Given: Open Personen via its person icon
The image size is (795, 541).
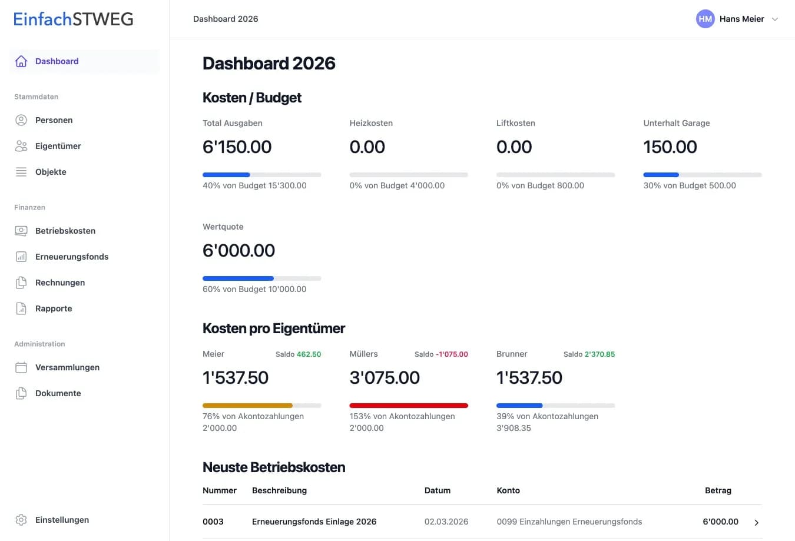Looking at the screenshot, I should tap(21, 120).
